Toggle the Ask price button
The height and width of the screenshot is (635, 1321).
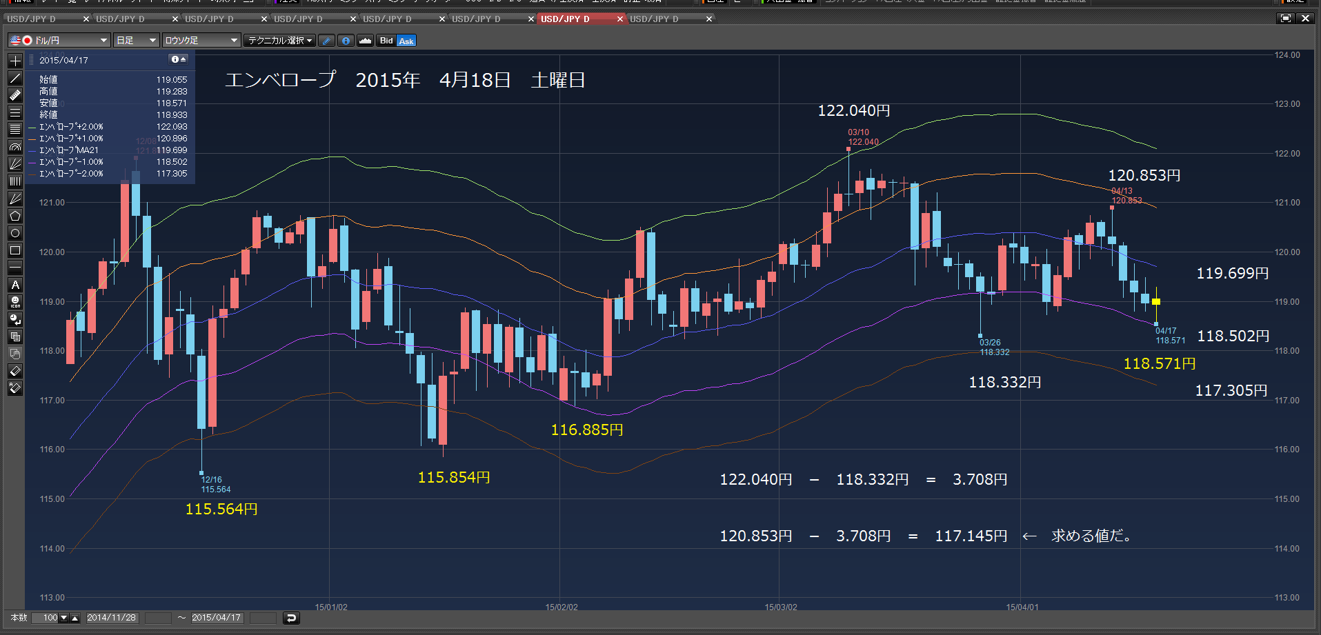tap(406, 41)
